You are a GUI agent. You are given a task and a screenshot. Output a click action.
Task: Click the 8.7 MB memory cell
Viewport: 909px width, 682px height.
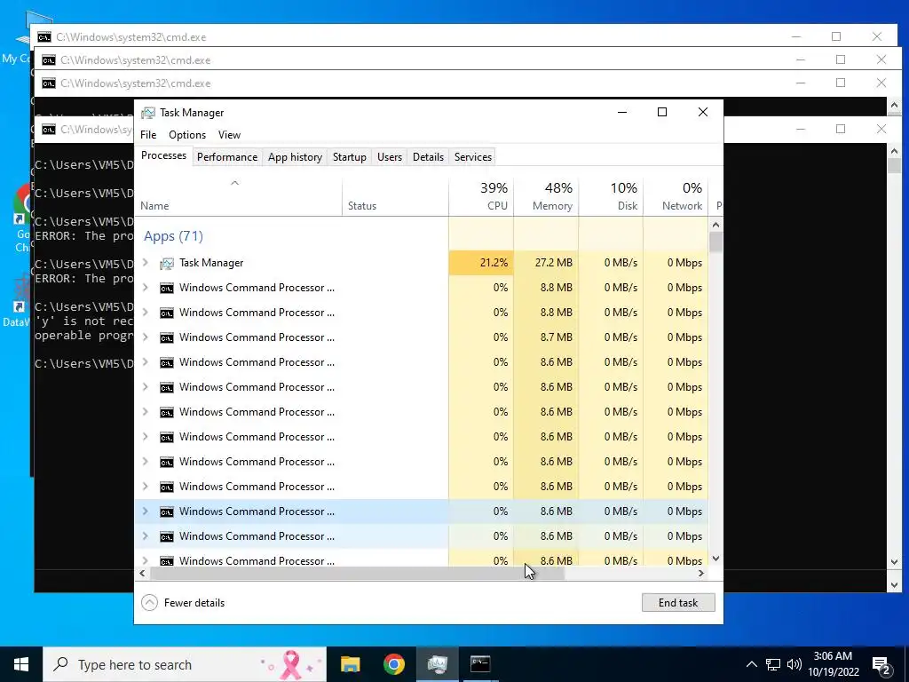tap(546, 337)
